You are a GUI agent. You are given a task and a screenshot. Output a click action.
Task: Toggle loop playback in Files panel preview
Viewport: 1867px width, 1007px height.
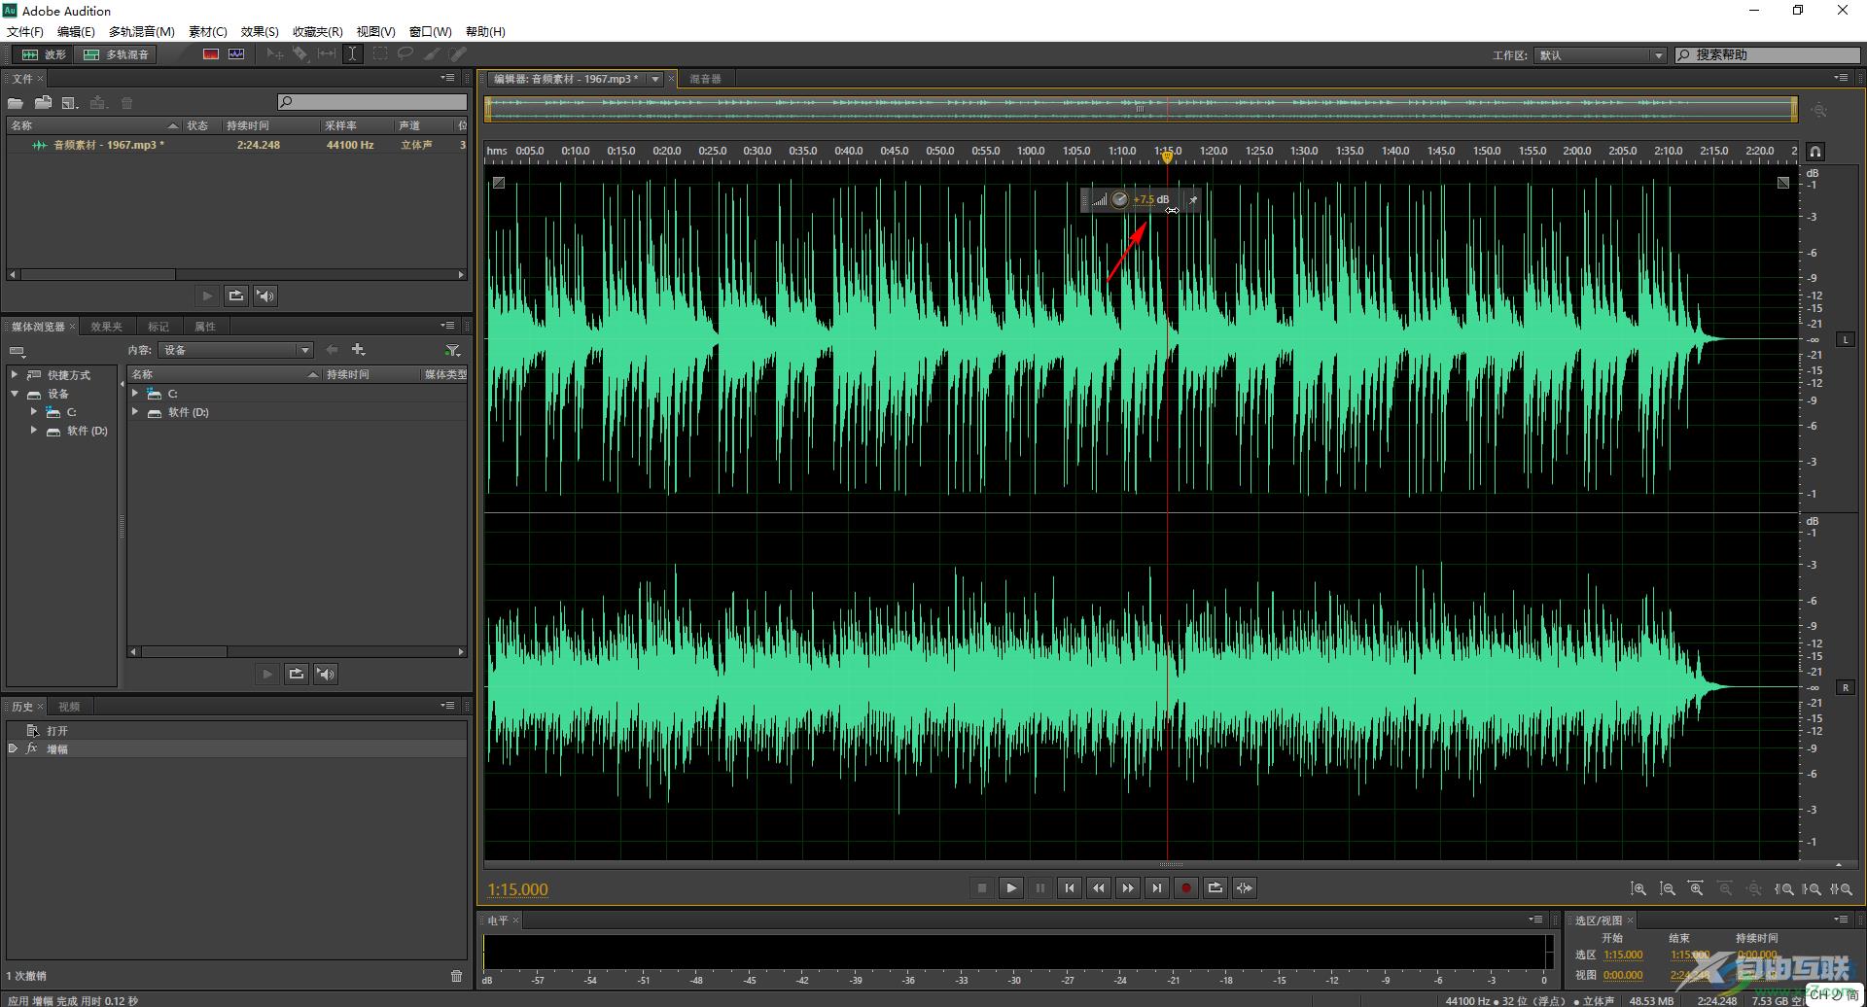(x=235, y=295)
